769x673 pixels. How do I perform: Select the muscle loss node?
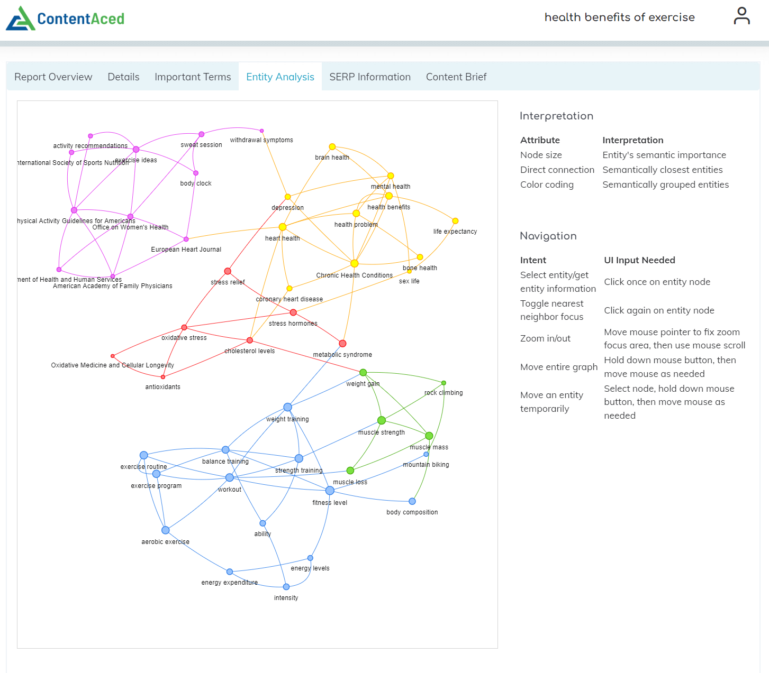(350, 471)
